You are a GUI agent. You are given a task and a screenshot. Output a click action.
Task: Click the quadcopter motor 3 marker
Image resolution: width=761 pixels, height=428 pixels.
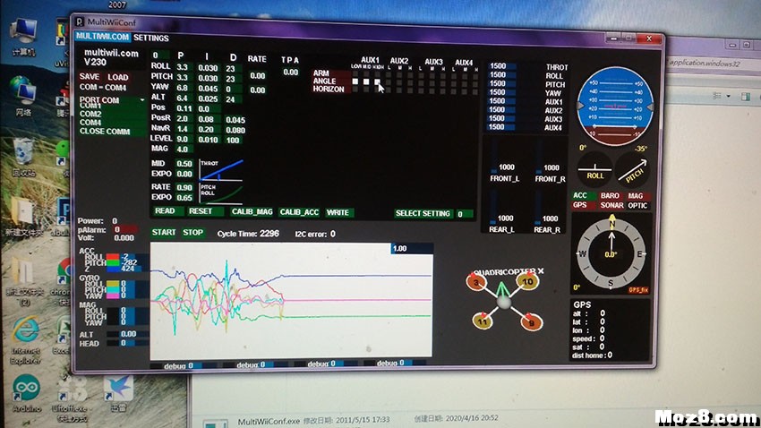point(476,281)
